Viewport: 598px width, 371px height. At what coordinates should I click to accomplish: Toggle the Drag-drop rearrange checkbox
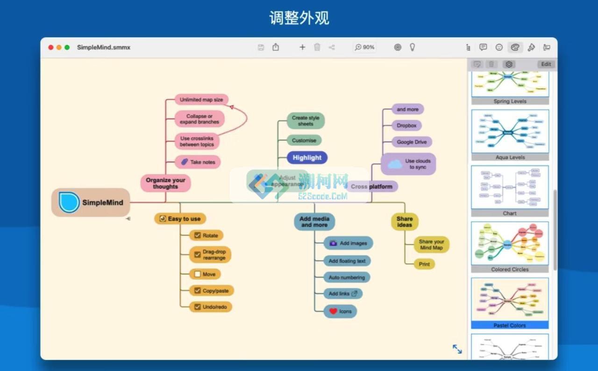[197, 255]
